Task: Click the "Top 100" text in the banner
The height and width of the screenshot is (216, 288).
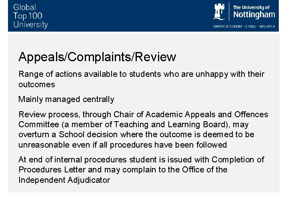Action: pyautogui.click(x=28, y=16)
